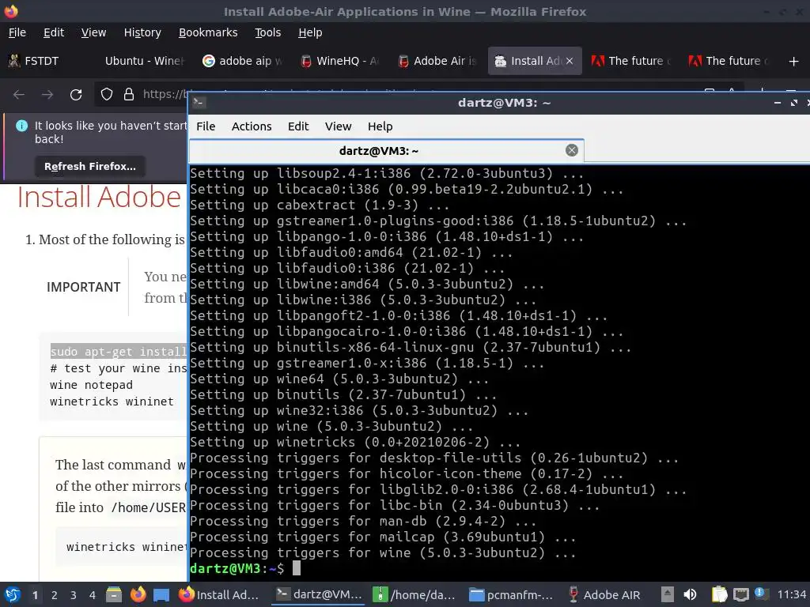This screenshot has width=810, height=607.
Task: Open the volume control tray icon
Action: (690, 594)
